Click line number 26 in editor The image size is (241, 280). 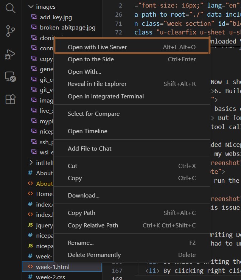118,14
